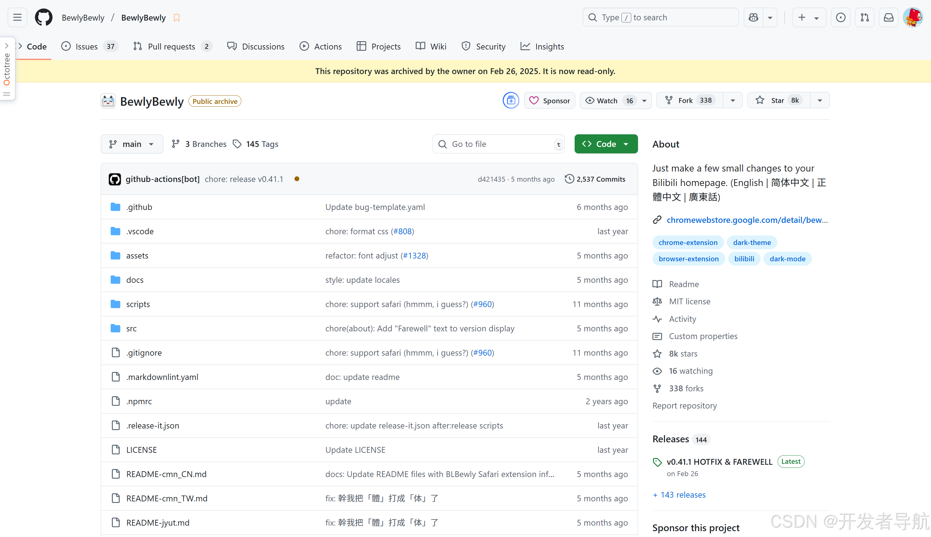Open notifications inbox icon
Viewport: 931px width, 537px height.
(x=889, y=17)
